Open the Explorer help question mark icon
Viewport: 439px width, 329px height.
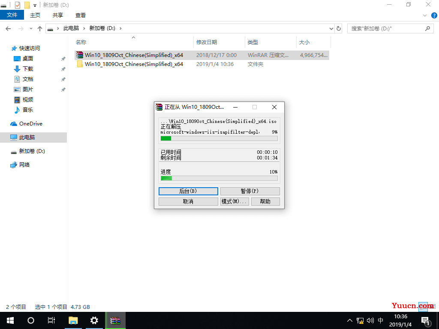click(434, 16)
